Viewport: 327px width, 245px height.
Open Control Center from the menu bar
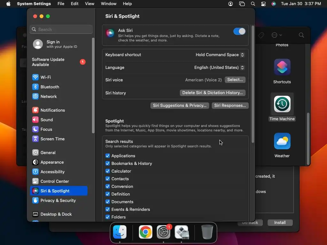[x=263, y=4]
